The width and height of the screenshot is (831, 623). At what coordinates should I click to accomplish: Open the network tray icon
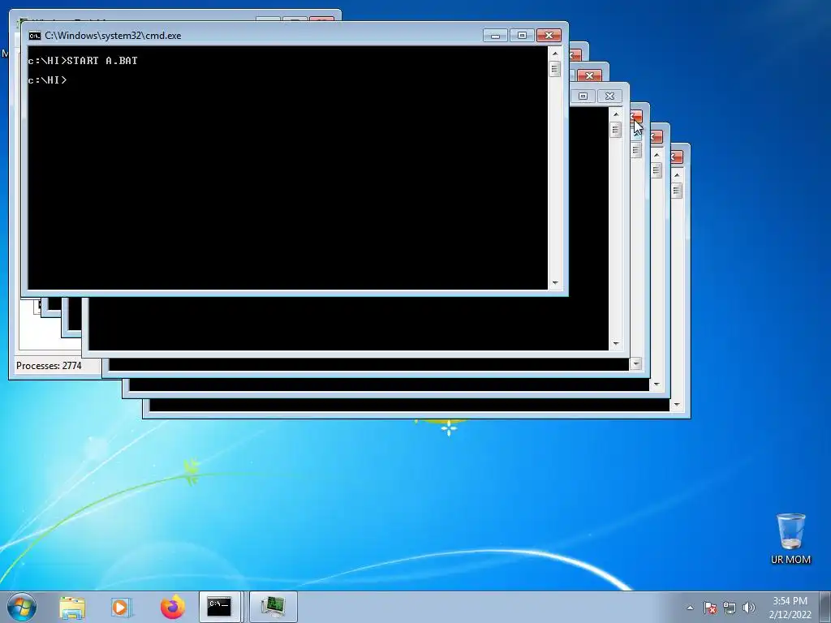coord(730,608)
